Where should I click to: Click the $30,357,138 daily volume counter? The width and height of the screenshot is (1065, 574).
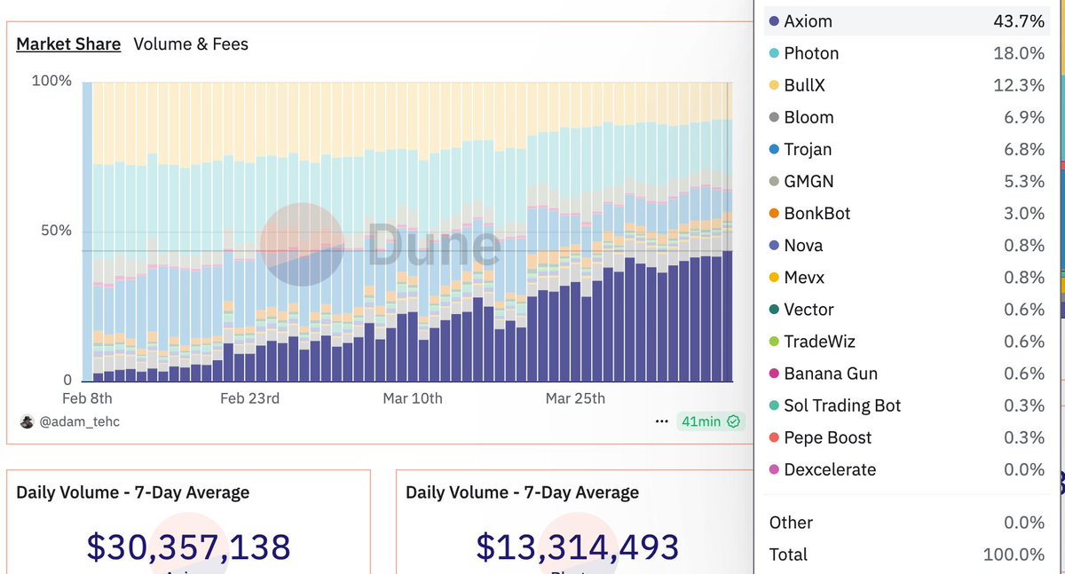click(x=188, y=546)
